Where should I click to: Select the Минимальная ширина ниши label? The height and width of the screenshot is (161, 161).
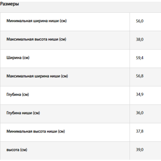pos(36,21)
